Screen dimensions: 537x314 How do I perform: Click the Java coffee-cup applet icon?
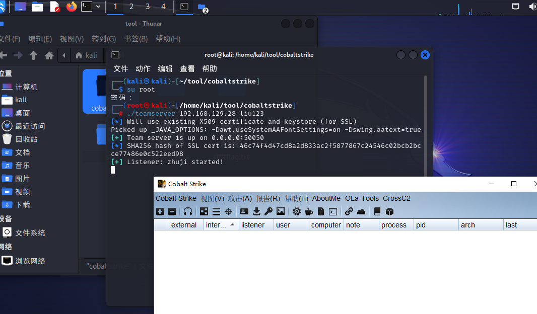[309, 212]
